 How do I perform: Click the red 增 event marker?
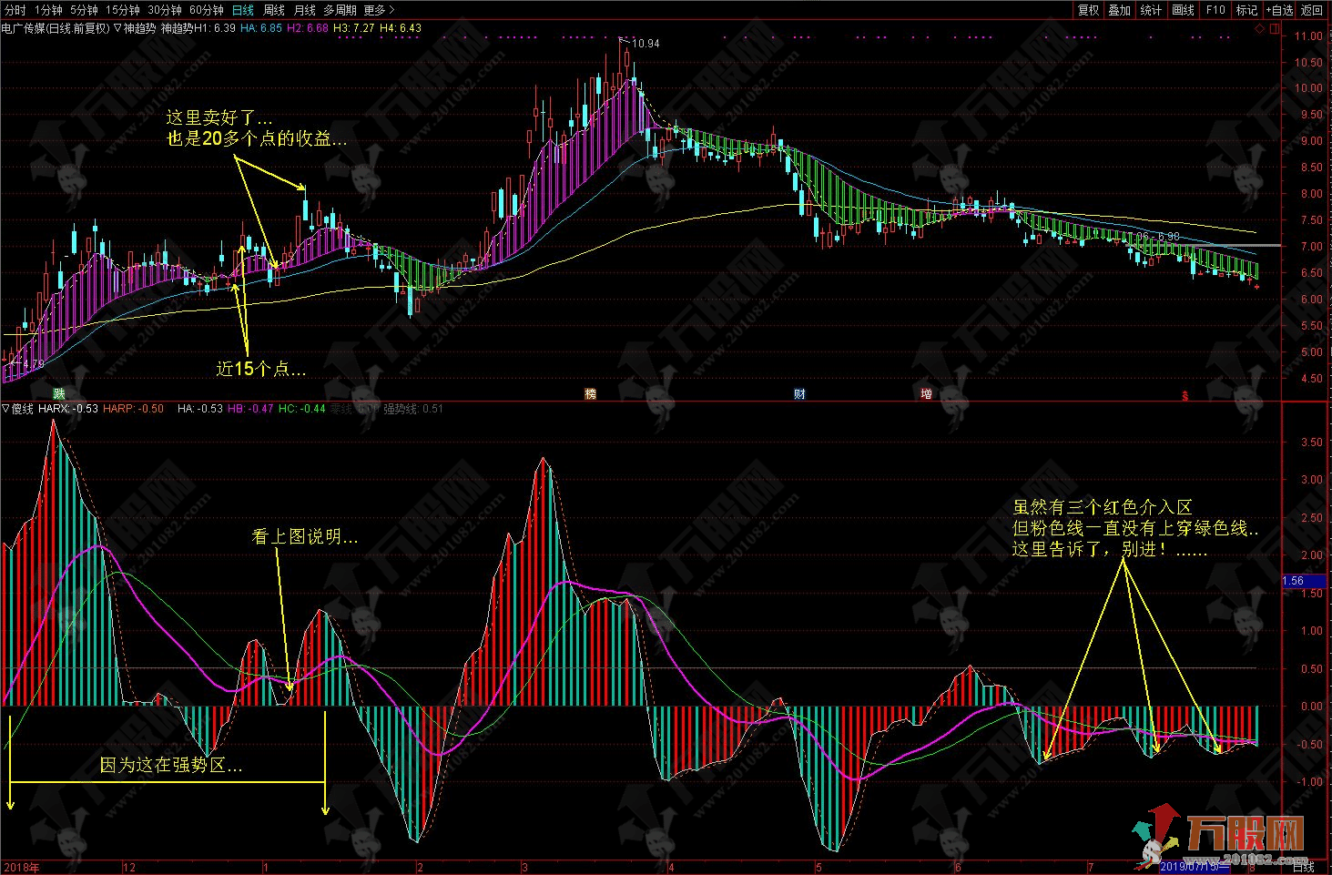[x=926, y=394]
